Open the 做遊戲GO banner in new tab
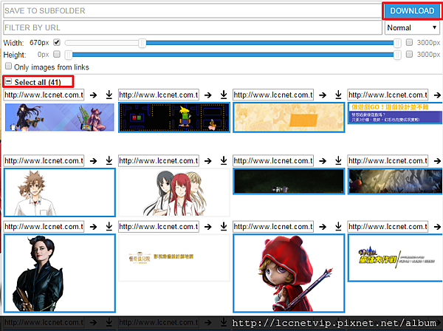 click(x=437, y=95)
